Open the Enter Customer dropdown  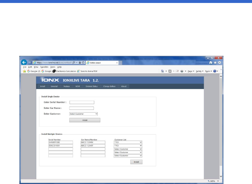pos(83,114)
